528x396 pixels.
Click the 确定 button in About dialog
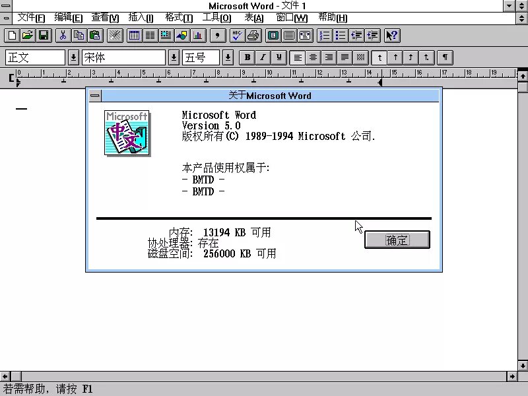tap(397, 240)
